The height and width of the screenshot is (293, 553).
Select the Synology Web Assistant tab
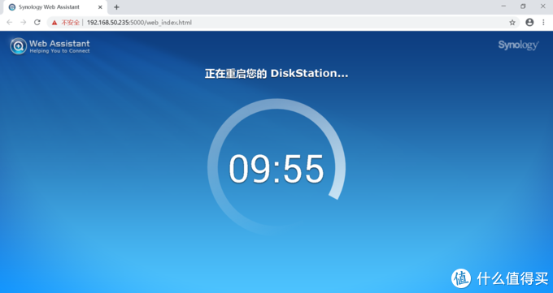point(54,7)
